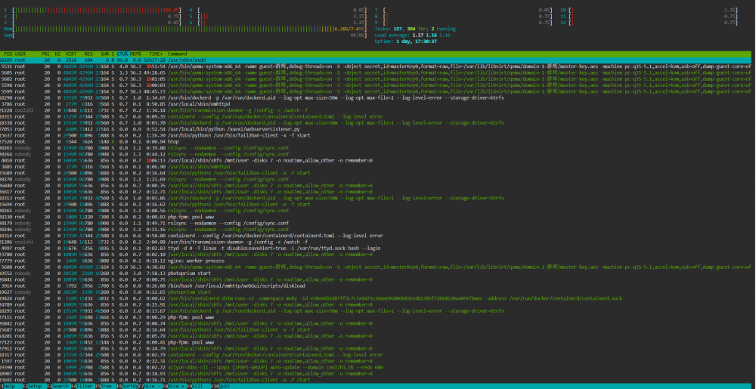Select the rslsync row with time 8:49.71
The height and width of the screenshot is (389, 756).
coord(376,223)
